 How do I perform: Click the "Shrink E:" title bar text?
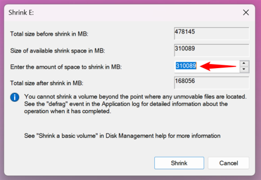pos(21,13)
